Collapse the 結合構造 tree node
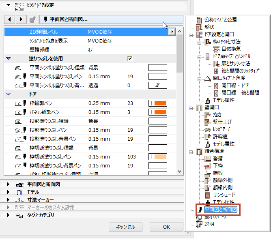This screenshot has width=271, height=240. tap(191, 152)
